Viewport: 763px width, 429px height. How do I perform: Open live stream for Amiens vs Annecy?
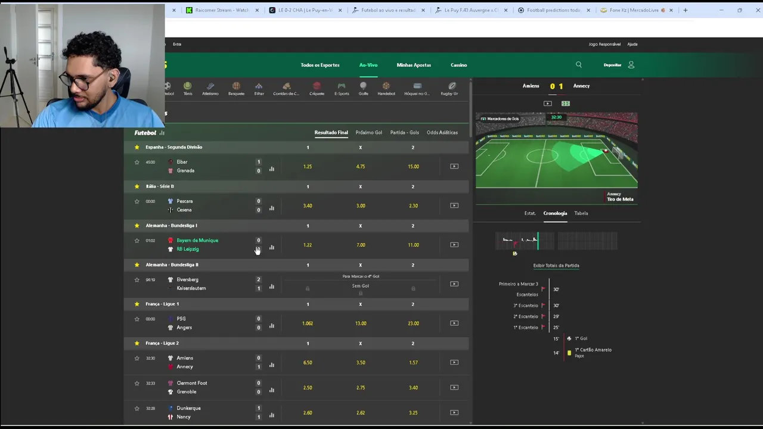[x=454, y=362]
